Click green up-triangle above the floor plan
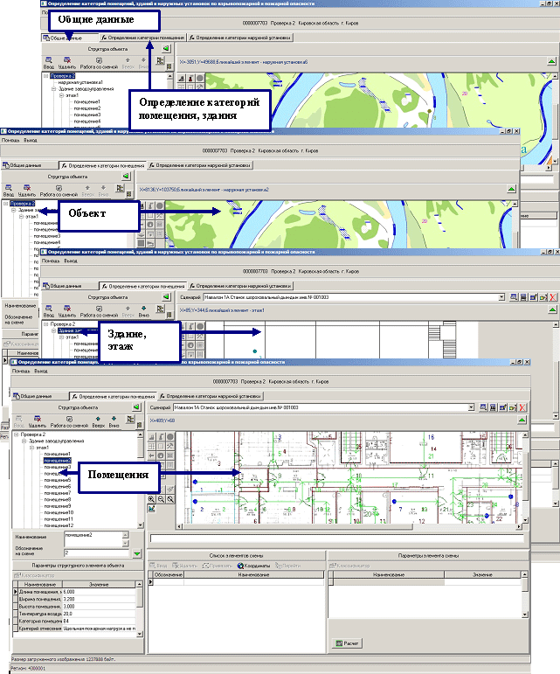The image size is (560, 674). (522, 421)
